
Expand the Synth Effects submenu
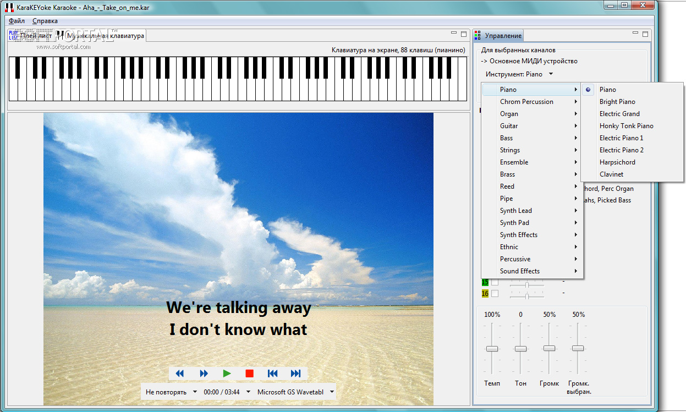tap(532, 235)
